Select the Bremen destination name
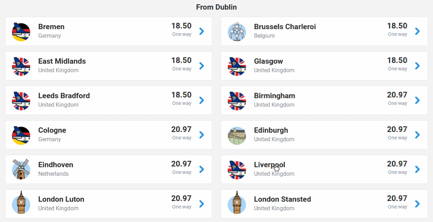 [51, 27]
